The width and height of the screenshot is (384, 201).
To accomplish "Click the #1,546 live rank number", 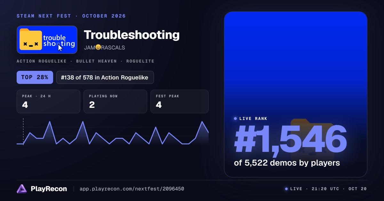I will click(x=291, y=139).
